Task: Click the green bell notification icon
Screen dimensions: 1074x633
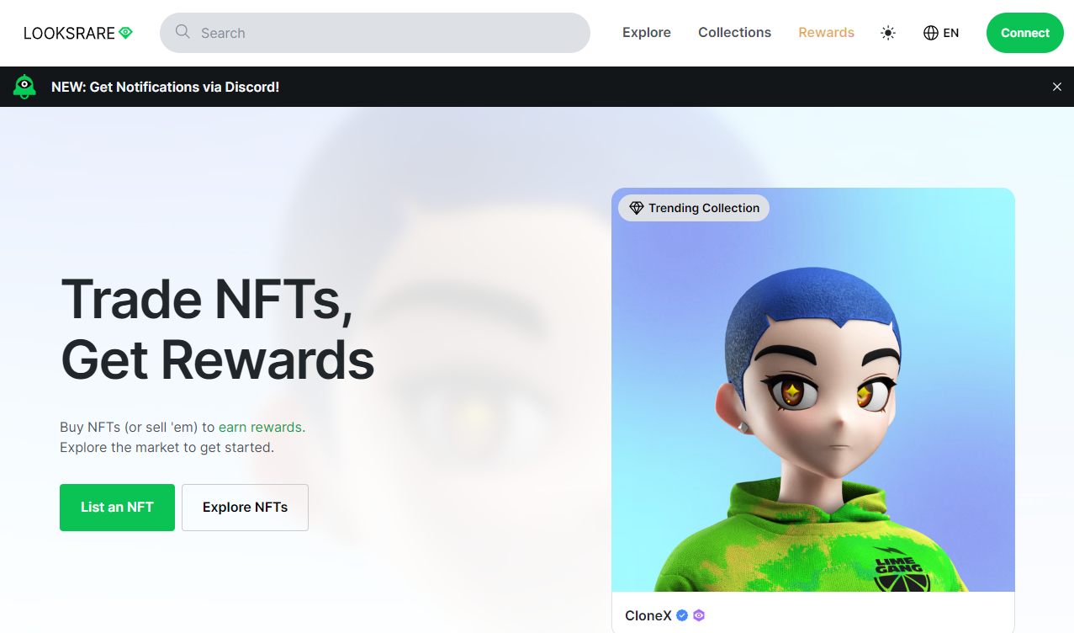Action: pos(24,87)
